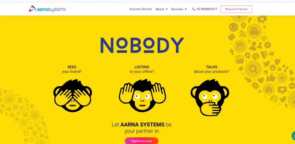Open the Services menu item
Viewport: 295px width, 144px height.
click(x=177, y=9)
